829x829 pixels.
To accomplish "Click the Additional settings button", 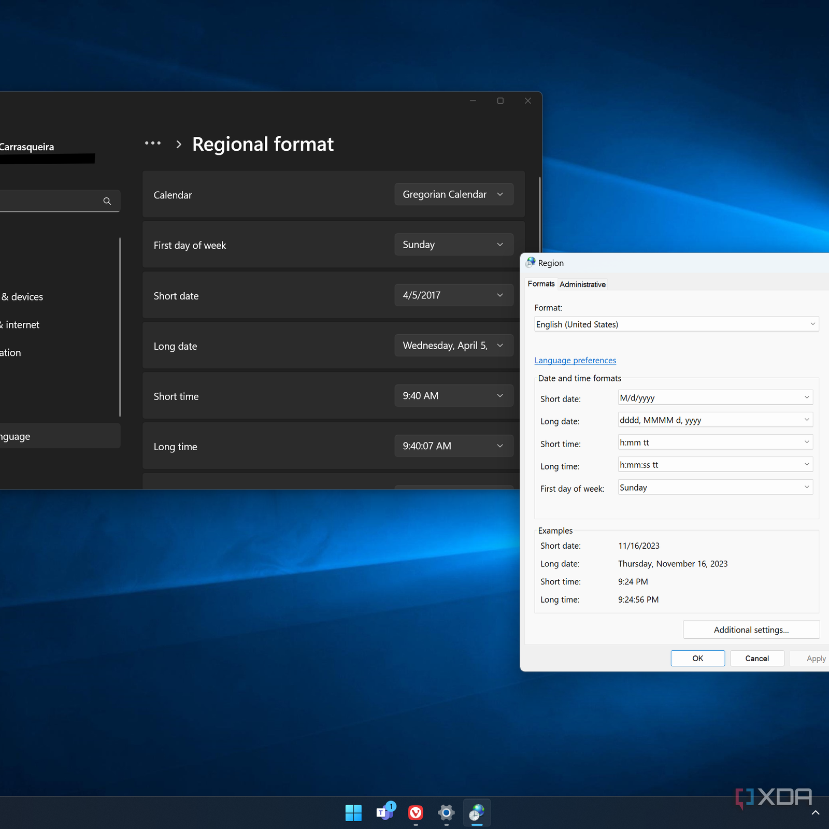I will 751,630.
